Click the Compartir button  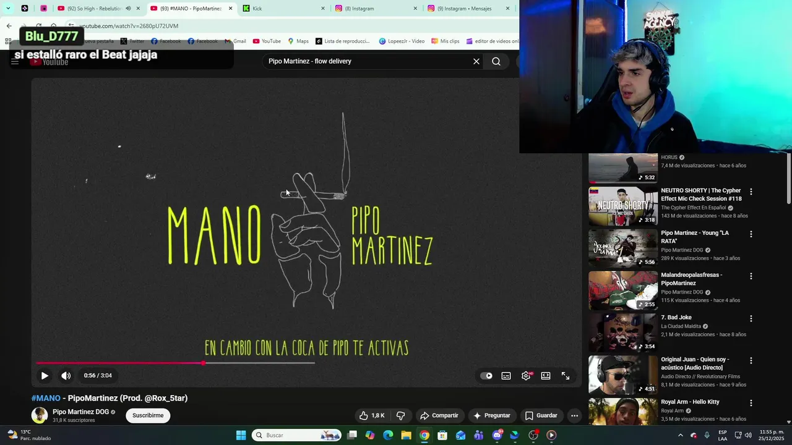click(439, 415)
